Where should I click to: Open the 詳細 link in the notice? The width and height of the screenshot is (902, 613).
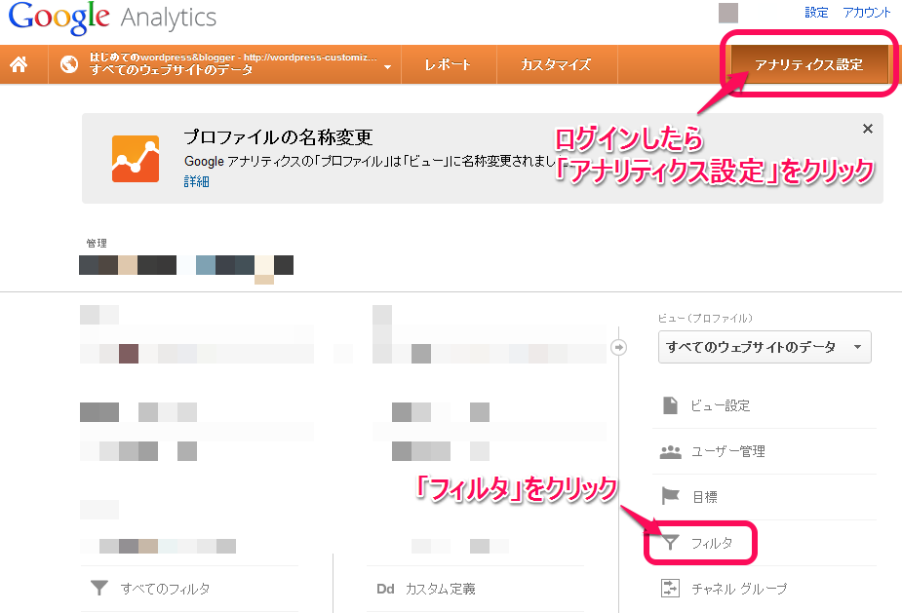click(x=196, y=181)
